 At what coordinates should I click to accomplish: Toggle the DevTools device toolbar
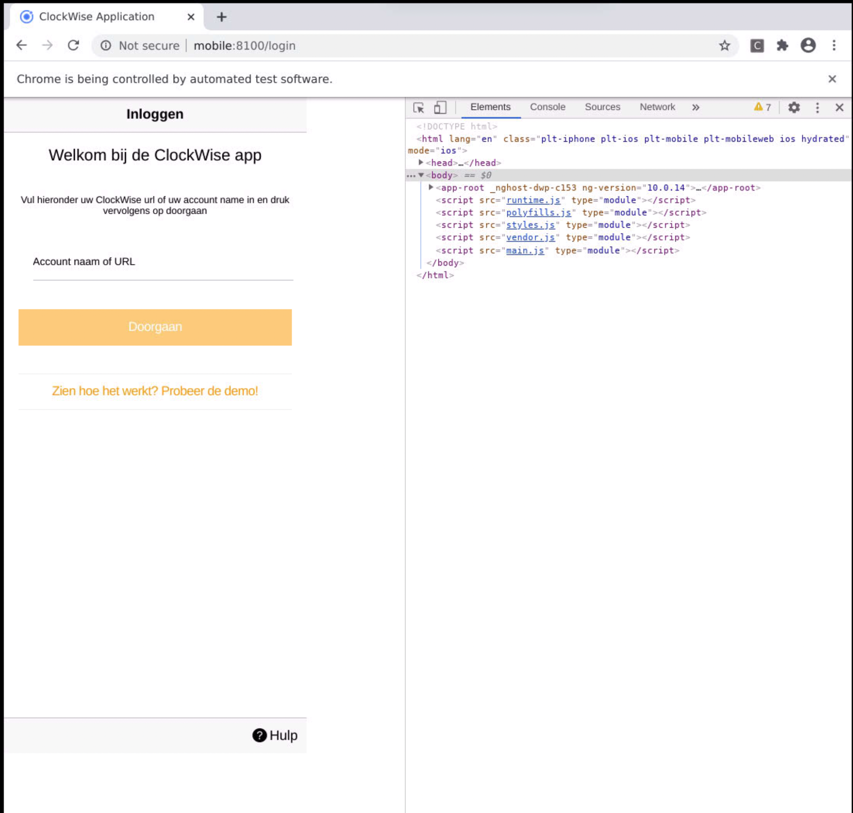point(440,107)
